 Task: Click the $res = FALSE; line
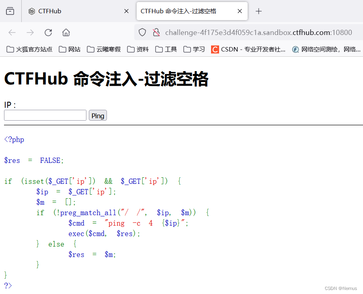click(x=34, y=160)
